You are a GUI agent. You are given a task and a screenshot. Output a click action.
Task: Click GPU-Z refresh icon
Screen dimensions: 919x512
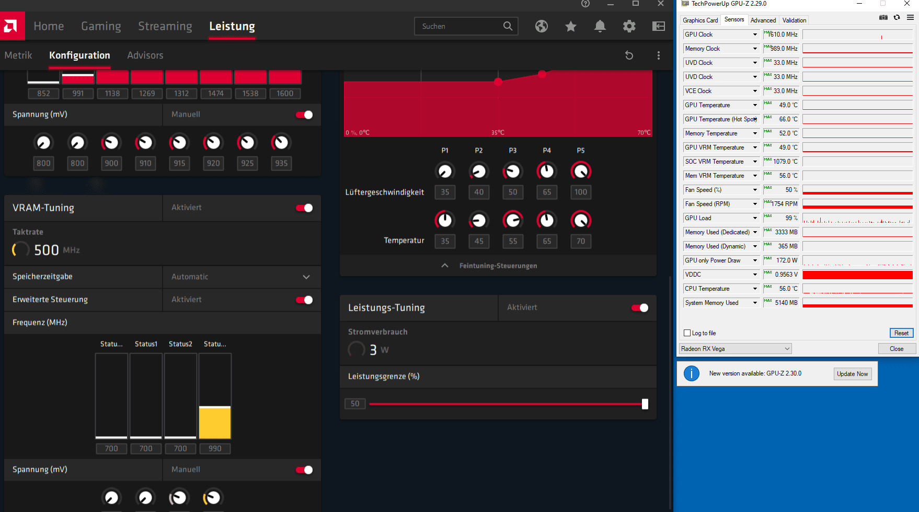click(897, 17)
